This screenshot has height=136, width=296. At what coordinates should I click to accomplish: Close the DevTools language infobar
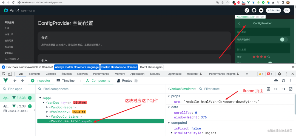pyautogui.click(x=293, y=67)
